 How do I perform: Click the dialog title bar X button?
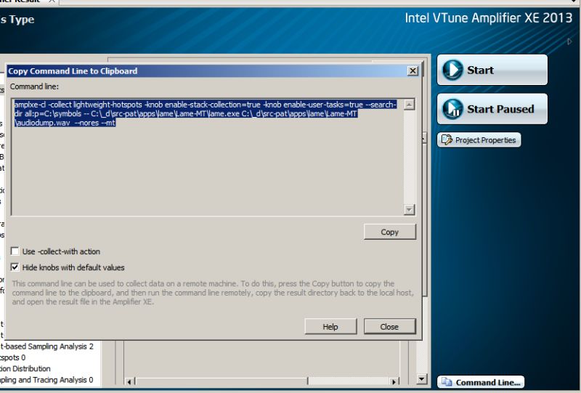[x=413, y=70]
